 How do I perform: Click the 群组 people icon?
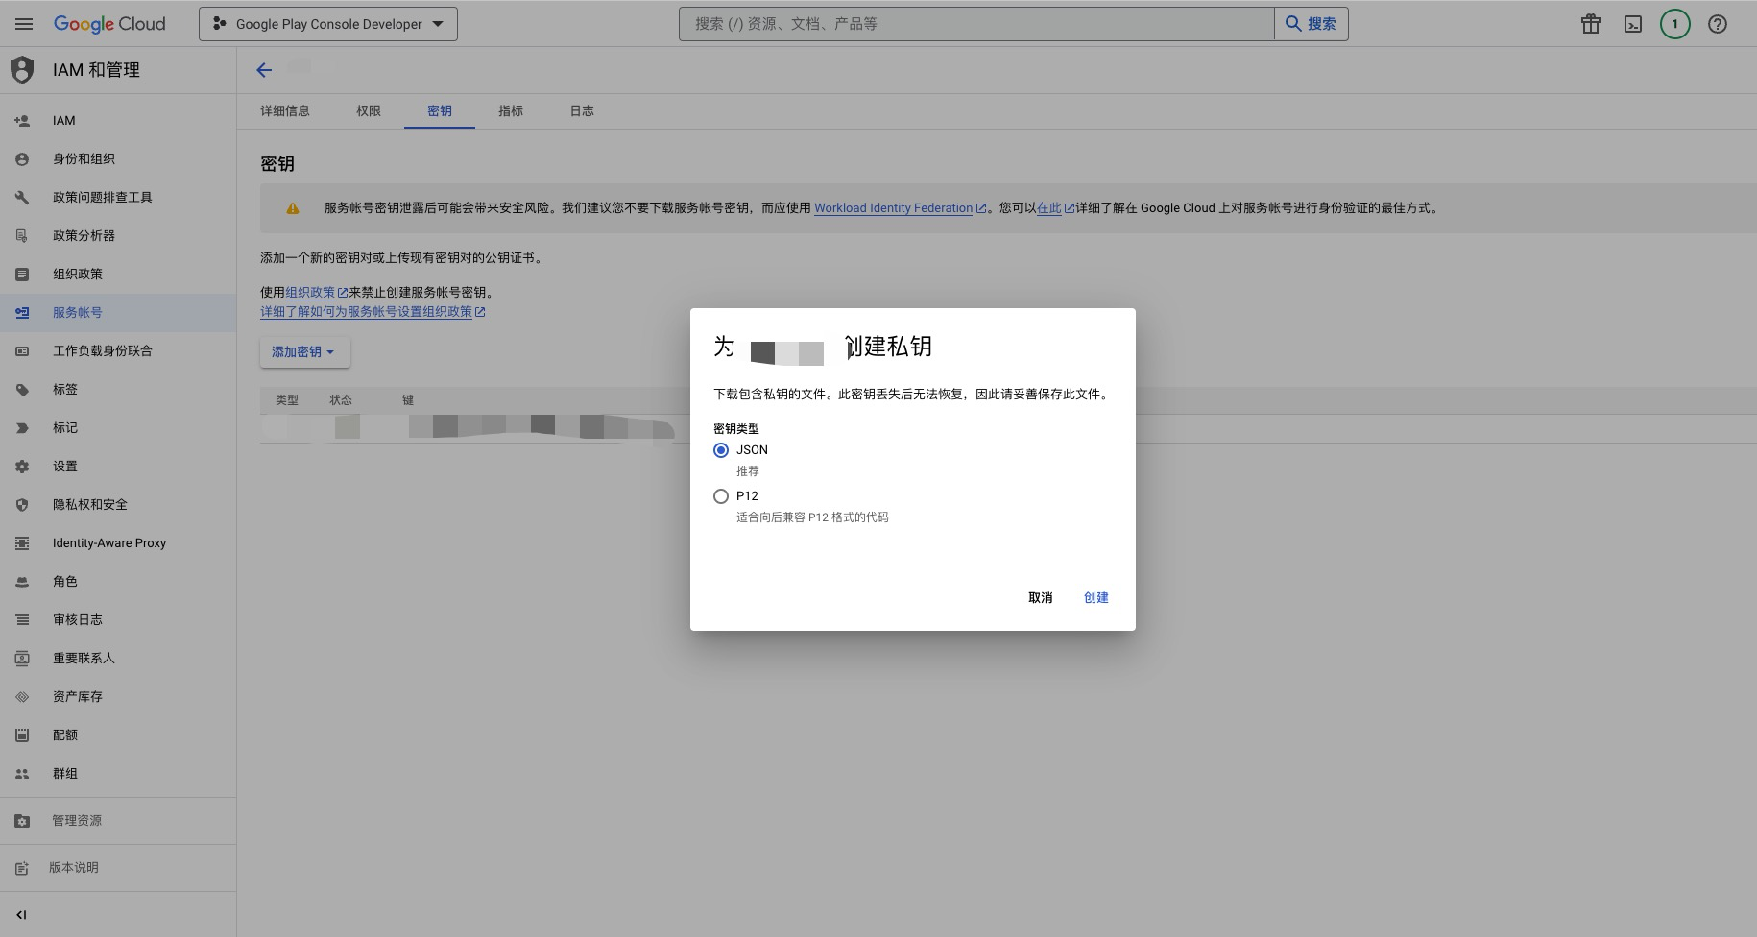click(22, 774)
